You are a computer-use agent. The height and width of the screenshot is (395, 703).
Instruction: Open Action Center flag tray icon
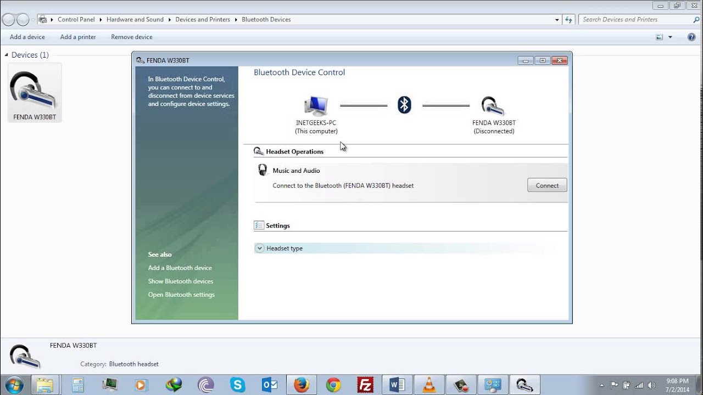[x=614, y=385]
